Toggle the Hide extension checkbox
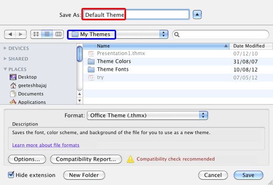Viewport: 273px width, 185px height. [x=11, y=175]
